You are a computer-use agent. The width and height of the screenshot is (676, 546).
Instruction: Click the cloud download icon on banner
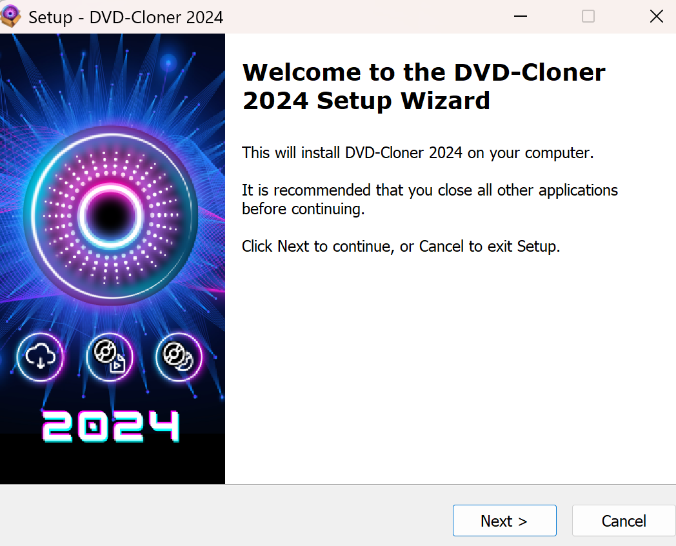41,357
